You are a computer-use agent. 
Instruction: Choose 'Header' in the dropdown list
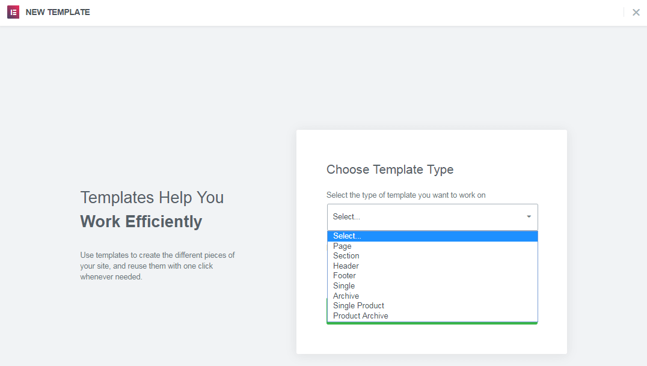pyautogui.click(x=346, y=266)
